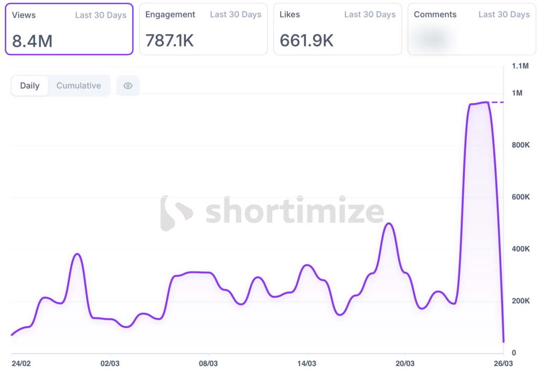Switch to the Cumulative chart view
This screenshot has height=374, width=537.
coord(79,86)
